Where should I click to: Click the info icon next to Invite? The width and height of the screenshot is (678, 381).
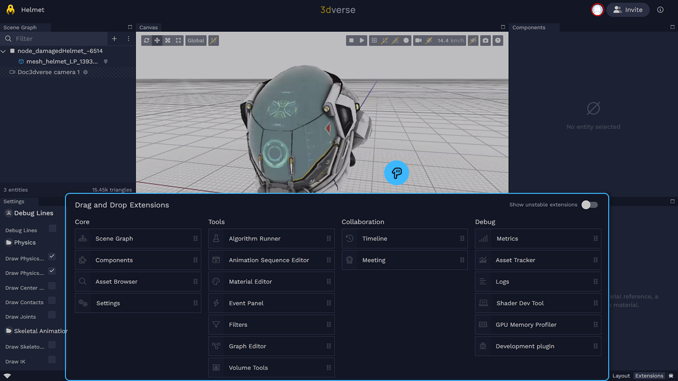[660, 10]
